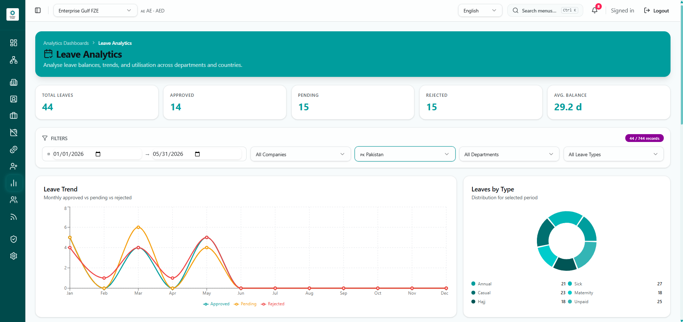Click the Total Leaves card value 44

click(47, 107)
